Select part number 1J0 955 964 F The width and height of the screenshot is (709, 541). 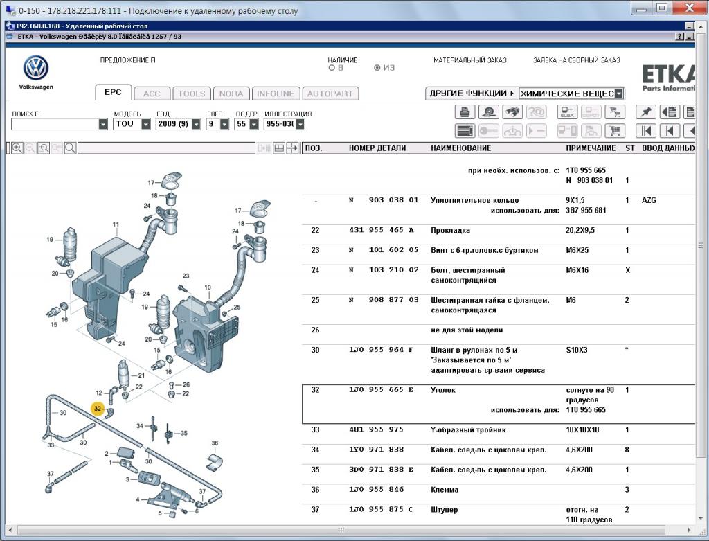coord(382,350)
